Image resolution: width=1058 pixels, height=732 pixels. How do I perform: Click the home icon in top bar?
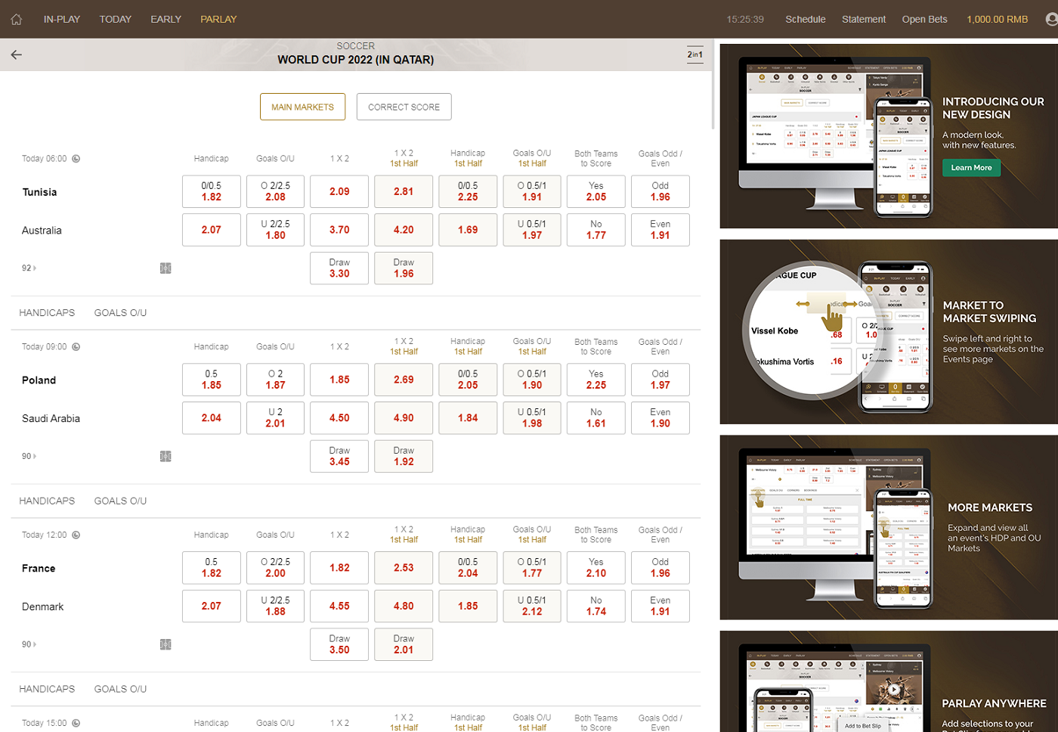(17, 20)
